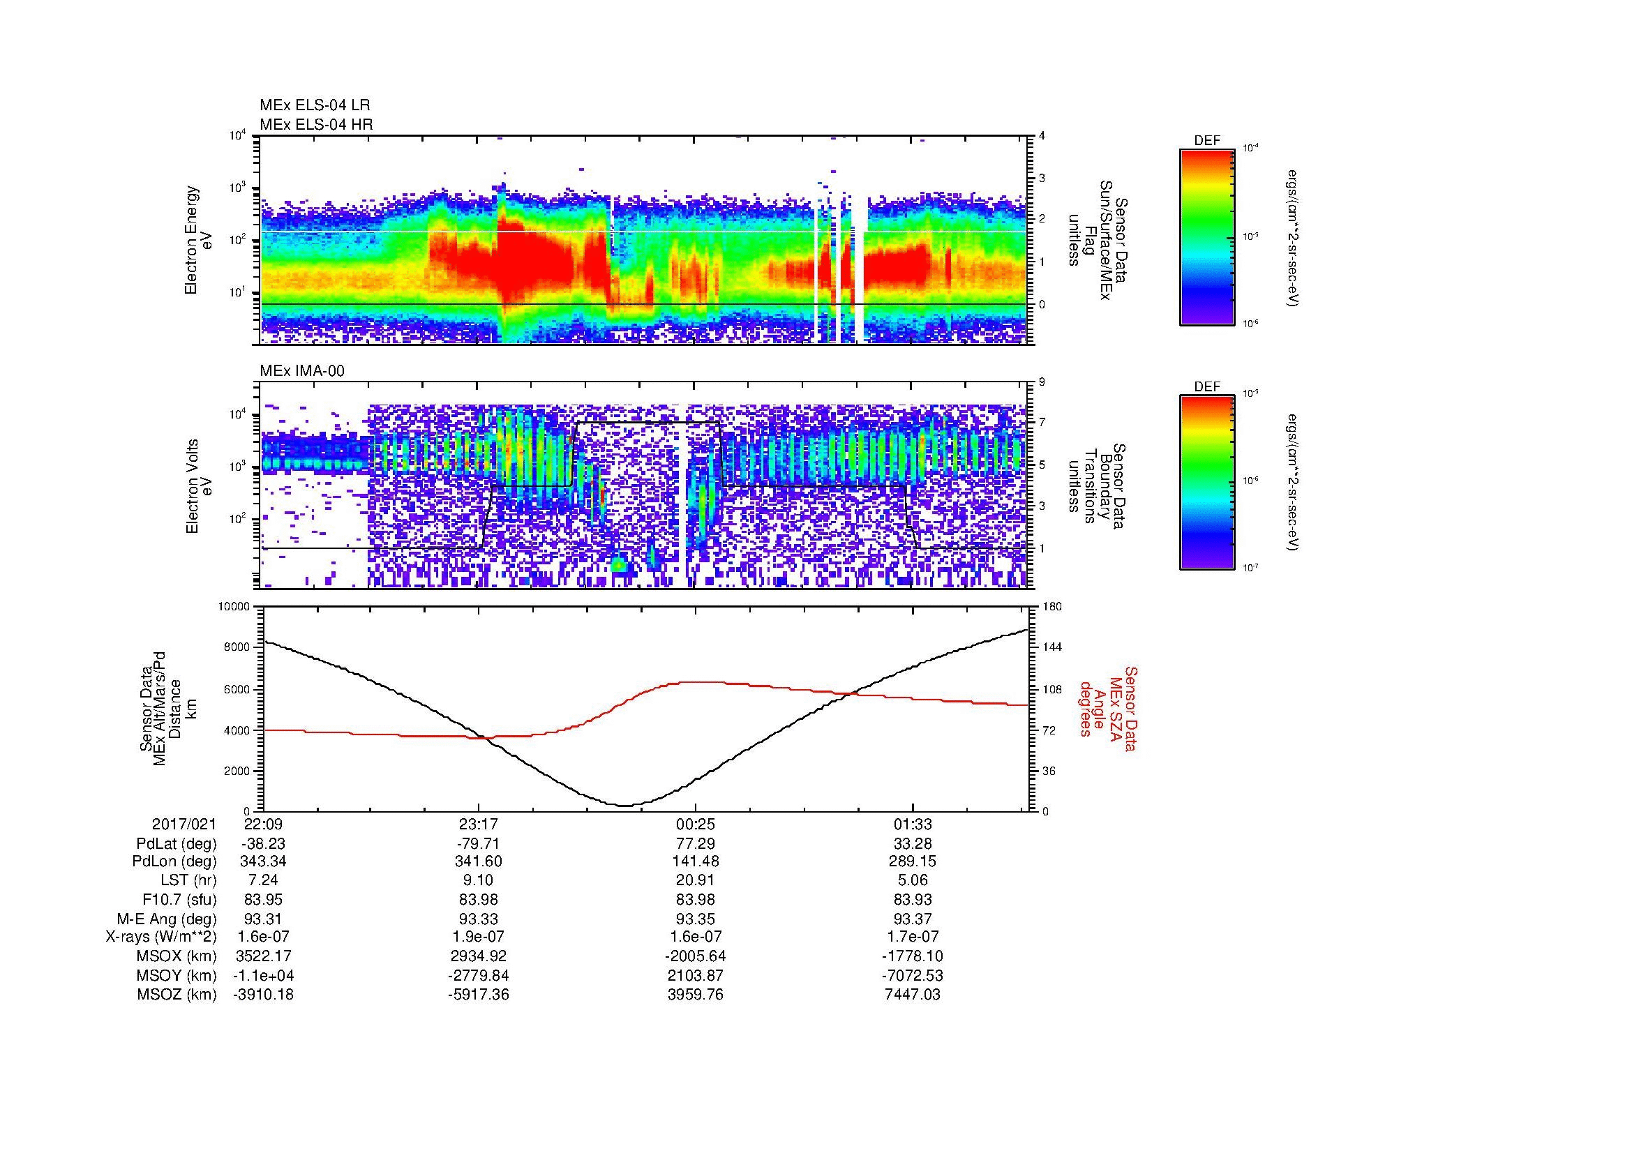Click the 'MEx ELS-04 LR' plot title

point(314,105)
